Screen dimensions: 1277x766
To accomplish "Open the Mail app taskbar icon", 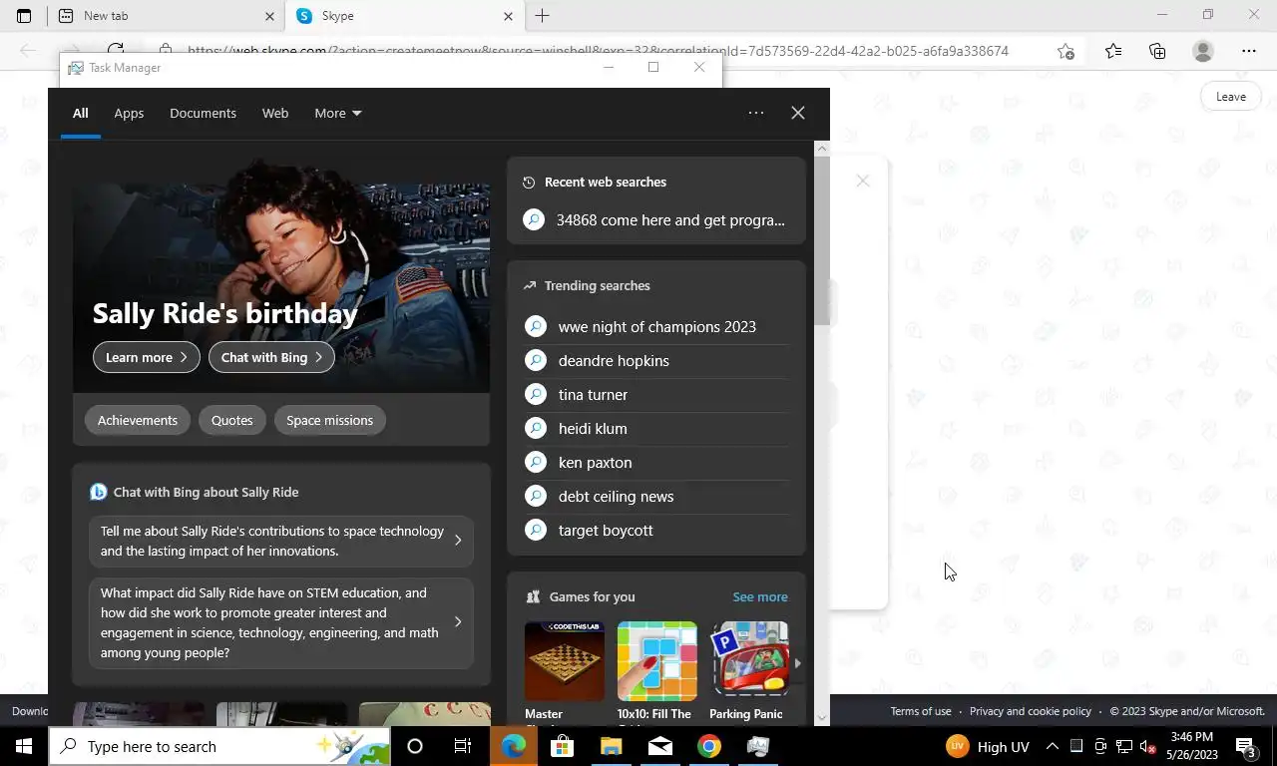I will (x=660, y=746).
